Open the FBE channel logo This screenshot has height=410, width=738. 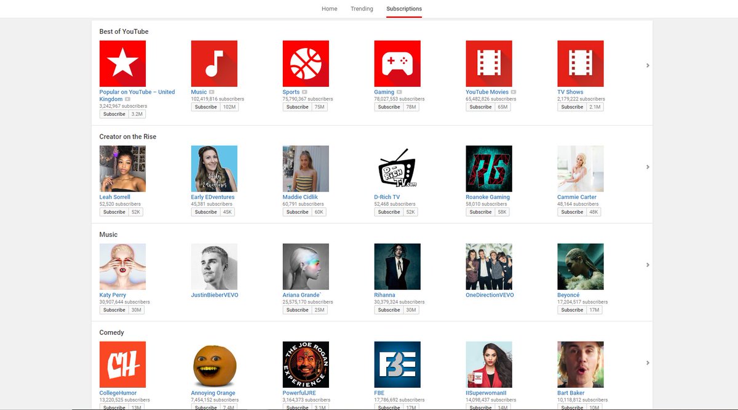(x=397, y=364)
